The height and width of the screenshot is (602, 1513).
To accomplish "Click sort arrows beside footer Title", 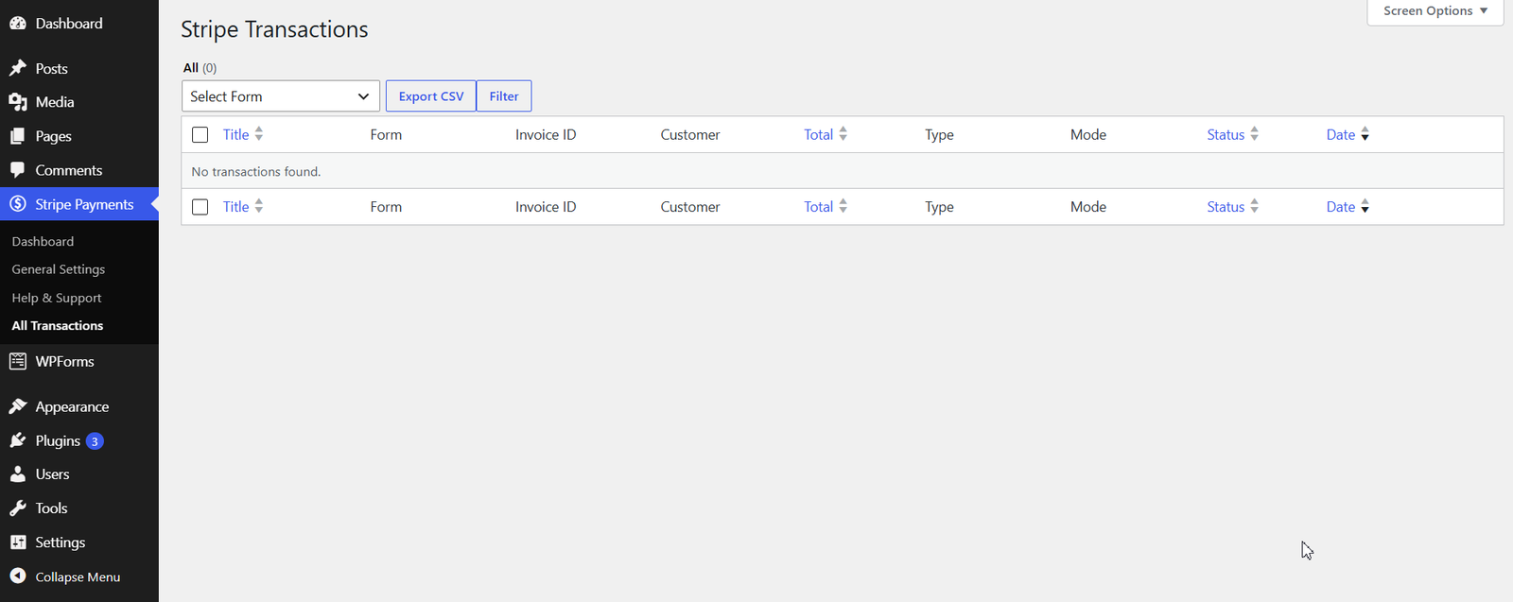I will [x=259, y=206].
